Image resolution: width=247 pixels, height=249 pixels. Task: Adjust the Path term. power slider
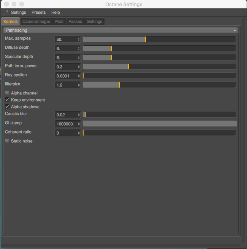159,67
